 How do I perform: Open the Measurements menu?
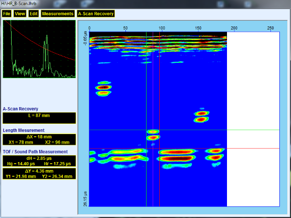[x=58, y=14]
